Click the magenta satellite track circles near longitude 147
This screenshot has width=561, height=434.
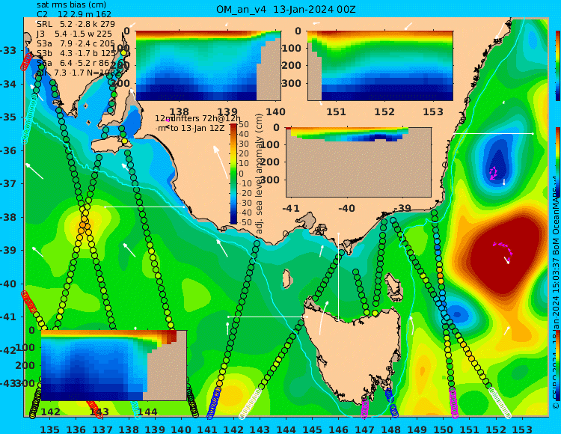click(x=364, y=407)
